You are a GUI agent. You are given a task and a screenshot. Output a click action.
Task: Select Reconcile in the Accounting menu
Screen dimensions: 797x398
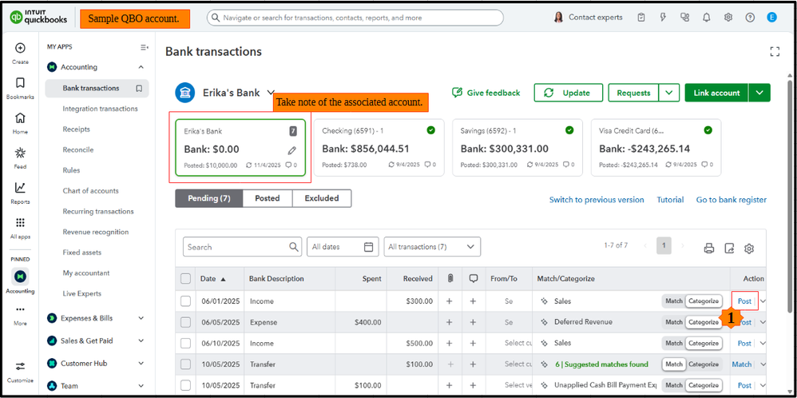point(78,149)
